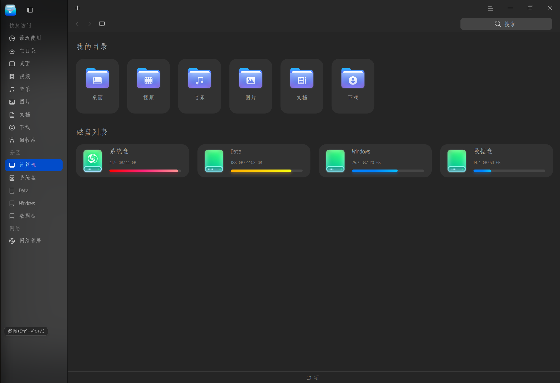Select 文档 in the sidebar
This screenshot has width=560, height=383.
coord(34,115)
